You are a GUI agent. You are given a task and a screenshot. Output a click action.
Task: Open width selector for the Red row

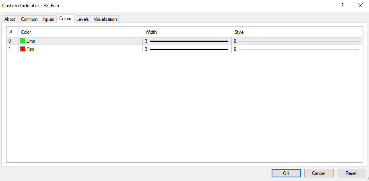(x=187, y=49)
